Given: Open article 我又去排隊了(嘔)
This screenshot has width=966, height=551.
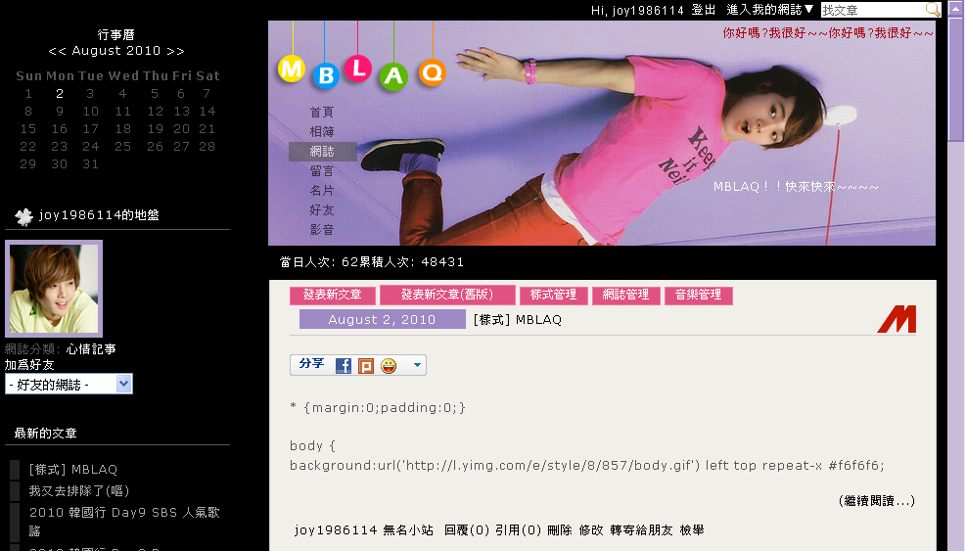Looking at the screenshot, I should point(79,491).
